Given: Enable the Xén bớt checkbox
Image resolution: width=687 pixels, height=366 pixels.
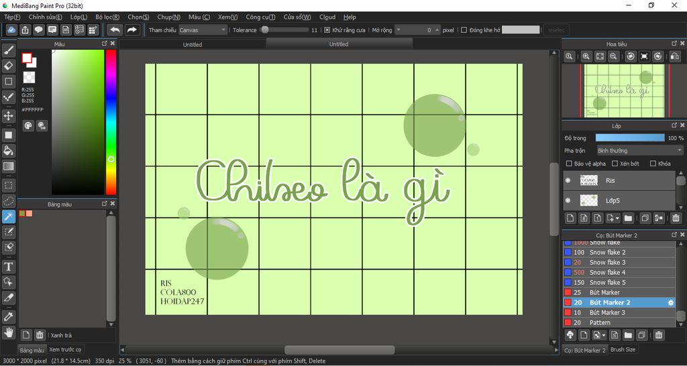Looking at the screenshot, I should pyautogui.click(x=615, y=164).
